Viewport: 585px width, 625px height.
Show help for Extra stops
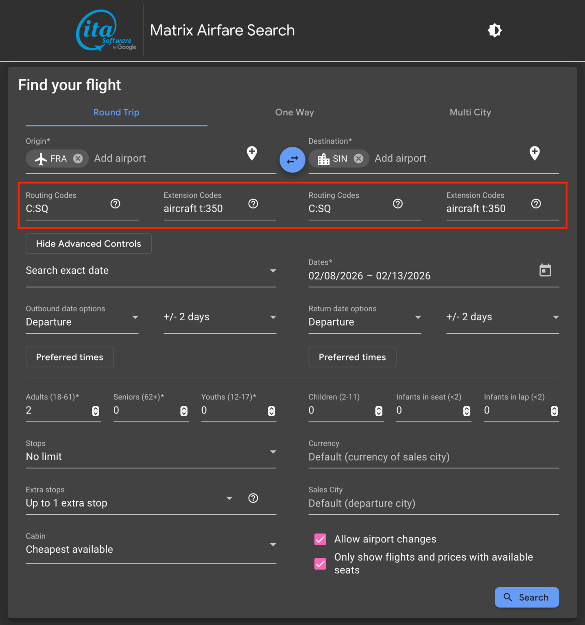(x=253, y=498)
